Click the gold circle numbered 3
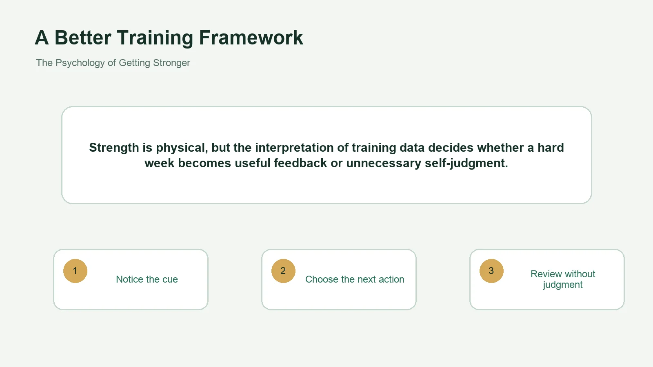This screenshot has height=367, width=653. tap(491, 271)
